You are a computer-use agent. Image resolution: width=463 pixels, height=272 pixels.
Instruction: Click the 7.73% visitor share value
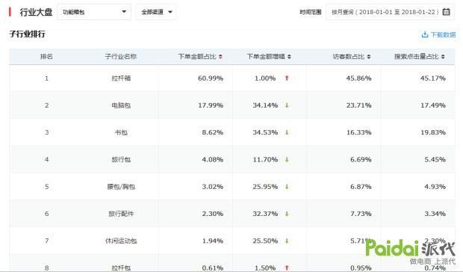point(361,214)
